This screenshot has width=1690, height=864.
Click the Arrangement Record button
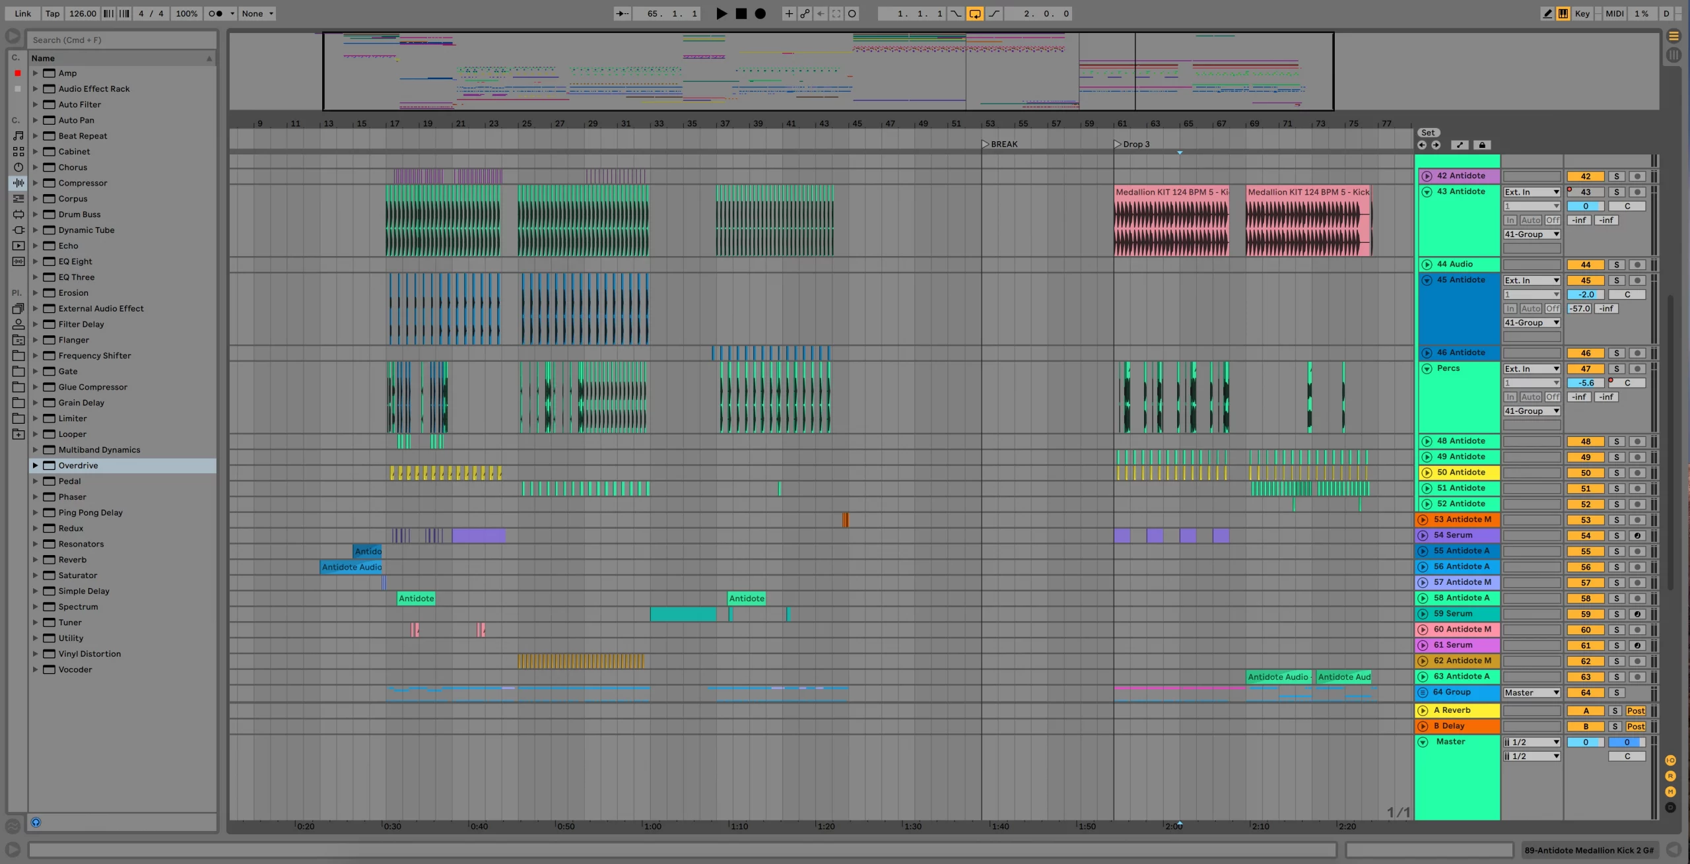tap(760, 13)
